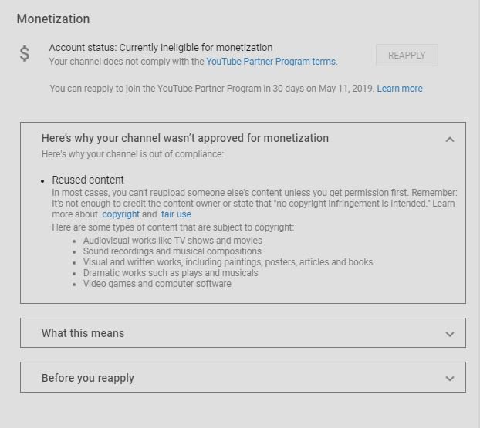
Task: Collapse the monetization not-approved section chevron
Action: tap(450, 140)
